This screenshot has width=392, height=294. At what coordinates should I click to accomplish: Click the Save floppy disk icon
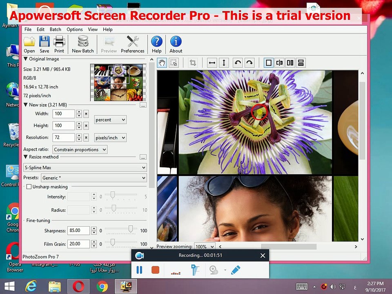[x=44, y=42]
